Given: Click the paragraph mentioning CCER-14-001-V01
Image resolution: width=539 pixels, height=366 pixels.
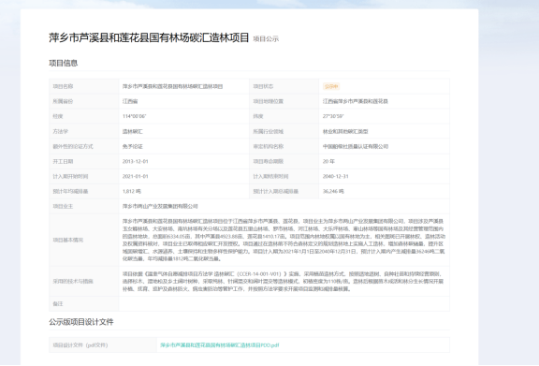Looking at the screenshot, I should (284, 282).
